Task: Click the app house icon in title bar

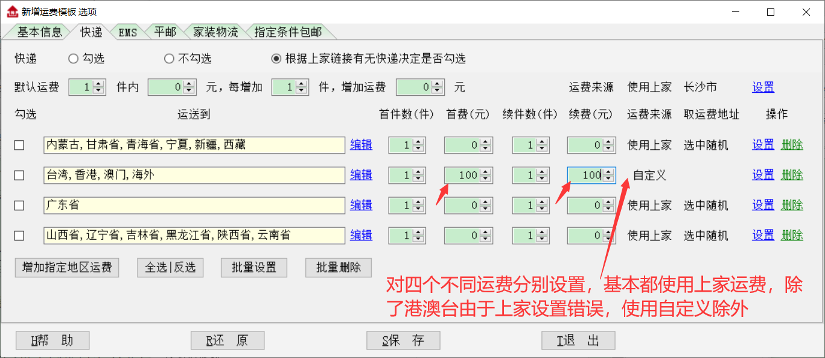Action: pyautogui.click(x=12, y=11)
